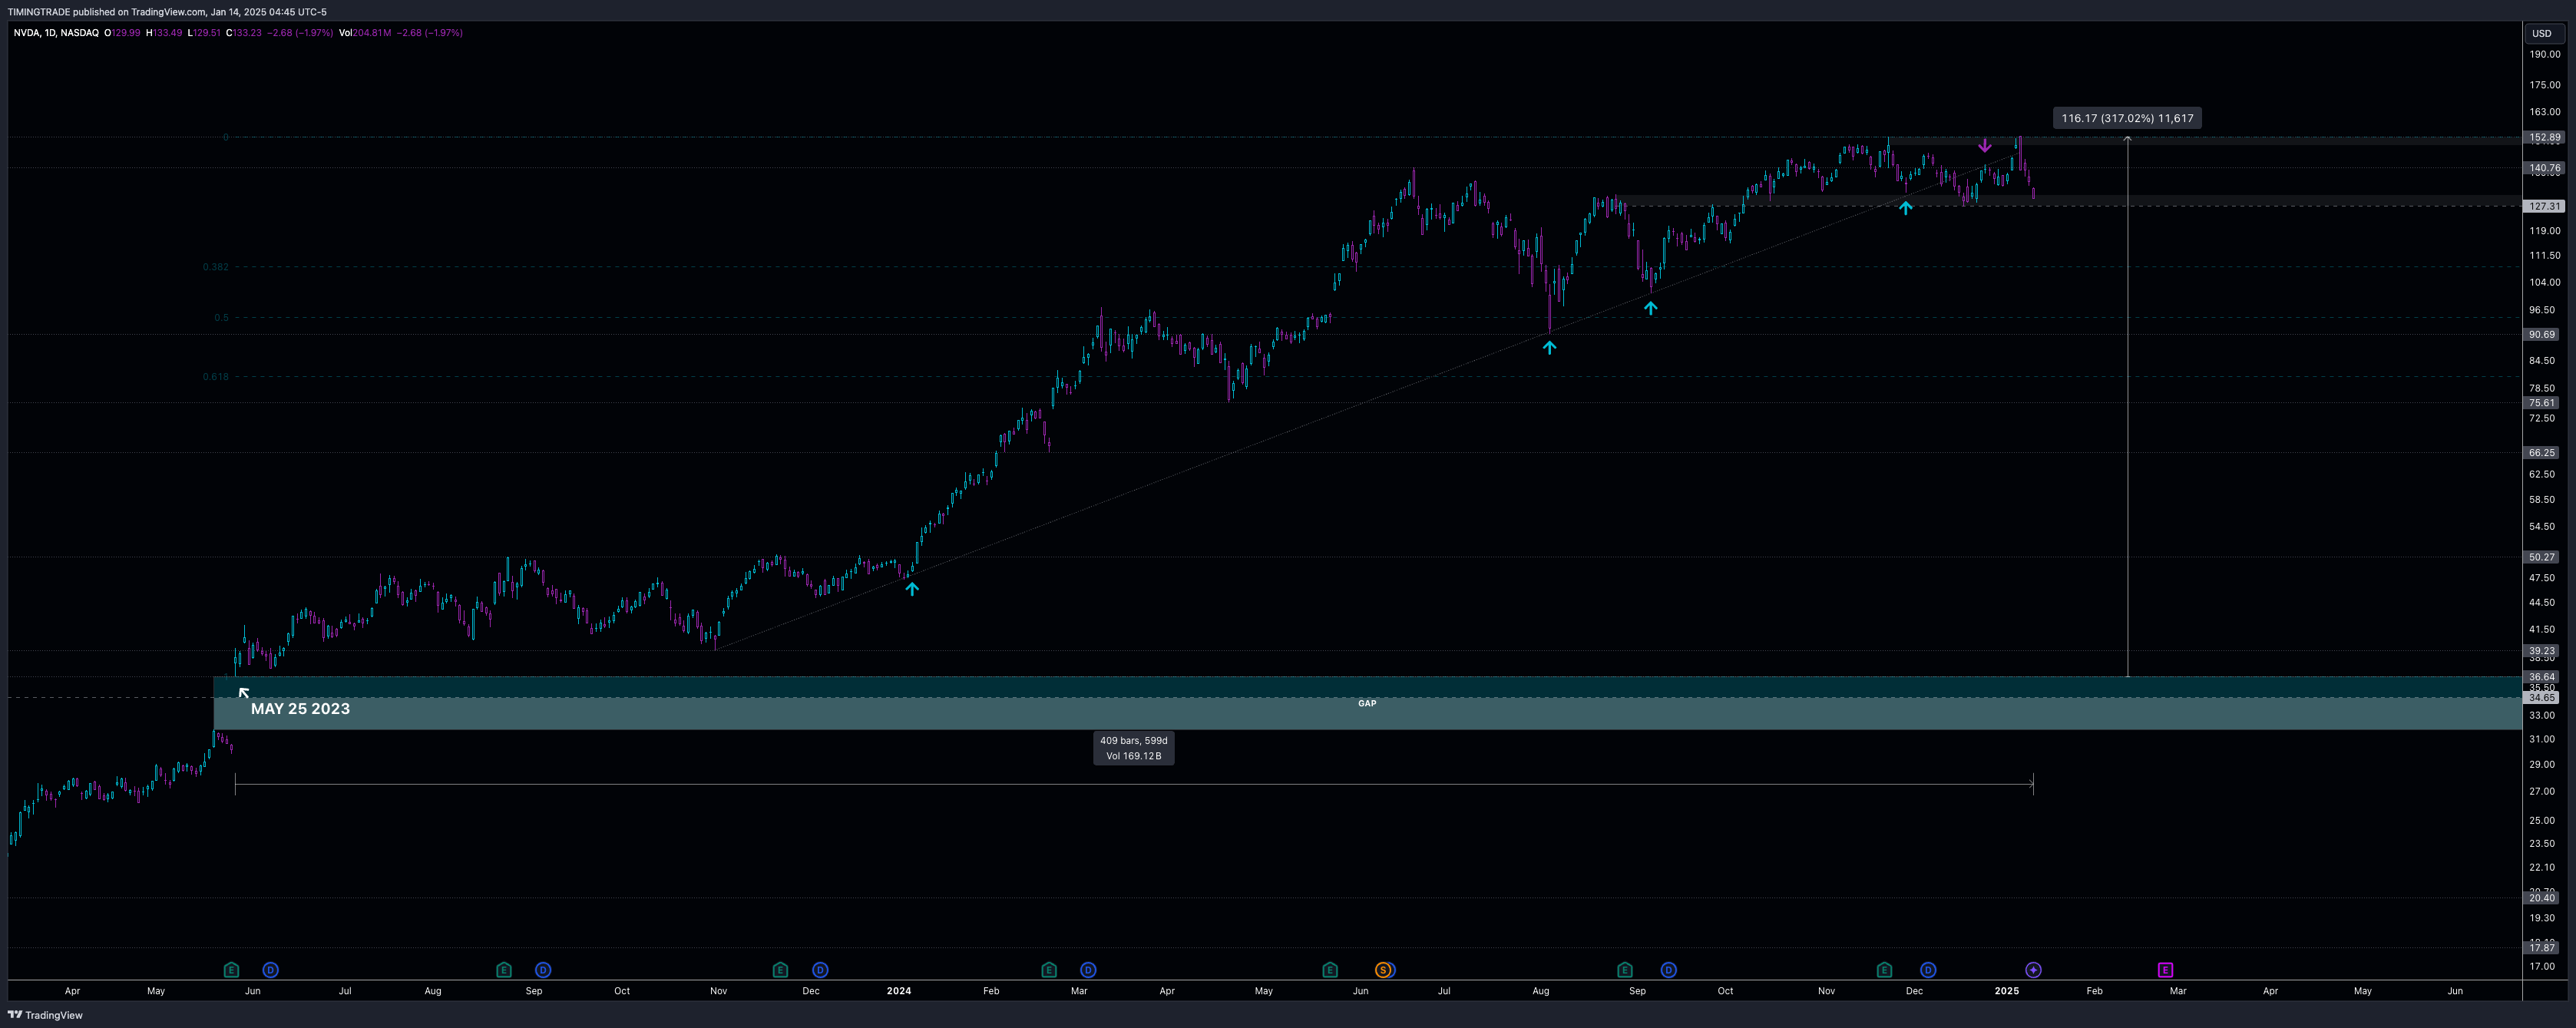Viewport: 2576px width, 1028px height.
Task: Click the 66.25 price label on the axis
Action: point(2542,453)
